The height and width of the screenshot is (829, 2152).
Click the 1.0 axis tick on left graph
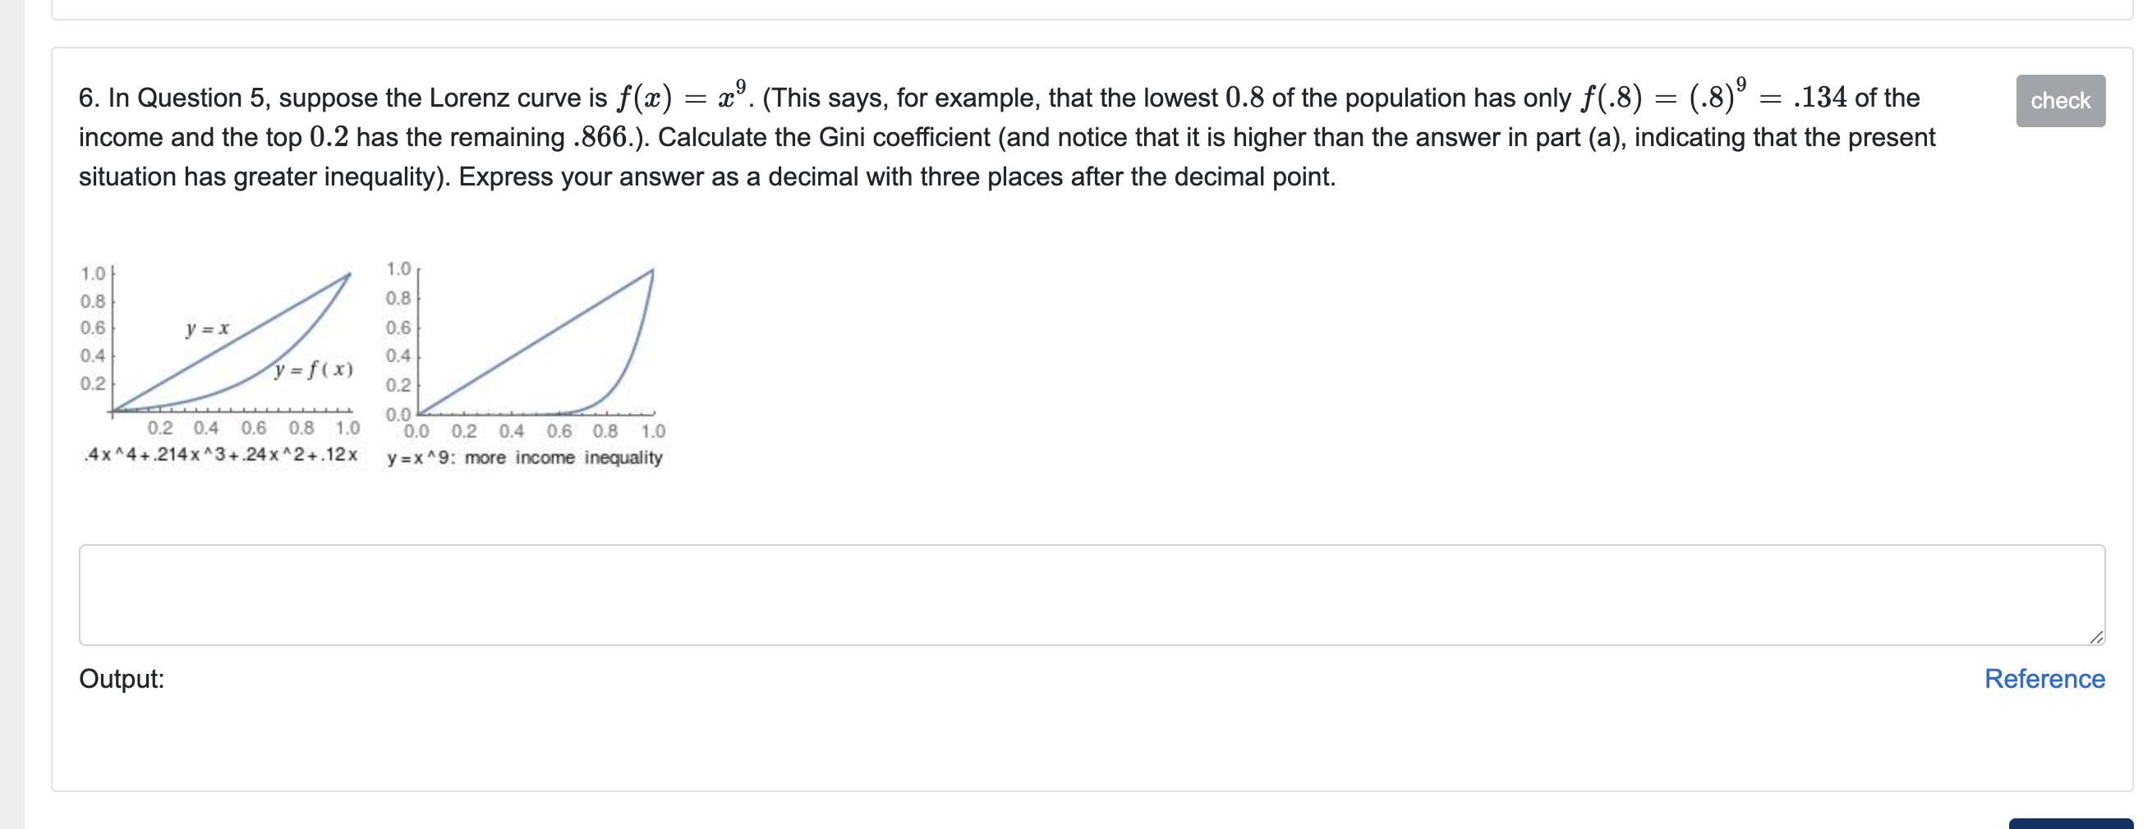coord(92,273)
